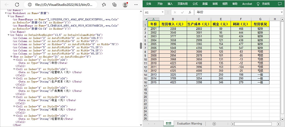Image resolution: width=285 pixels, height=127 pixels.
Task: Collapse the ss:Row Index 1 node
Action: click(11, 57)
